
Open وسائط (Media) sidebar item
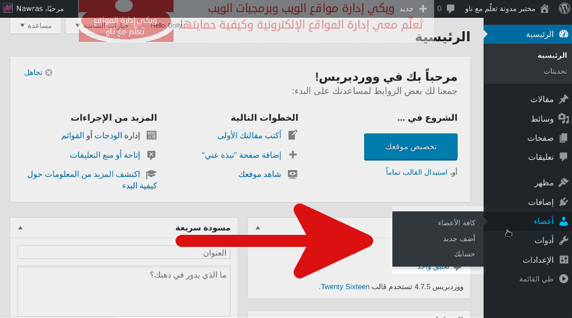point(542,119)
